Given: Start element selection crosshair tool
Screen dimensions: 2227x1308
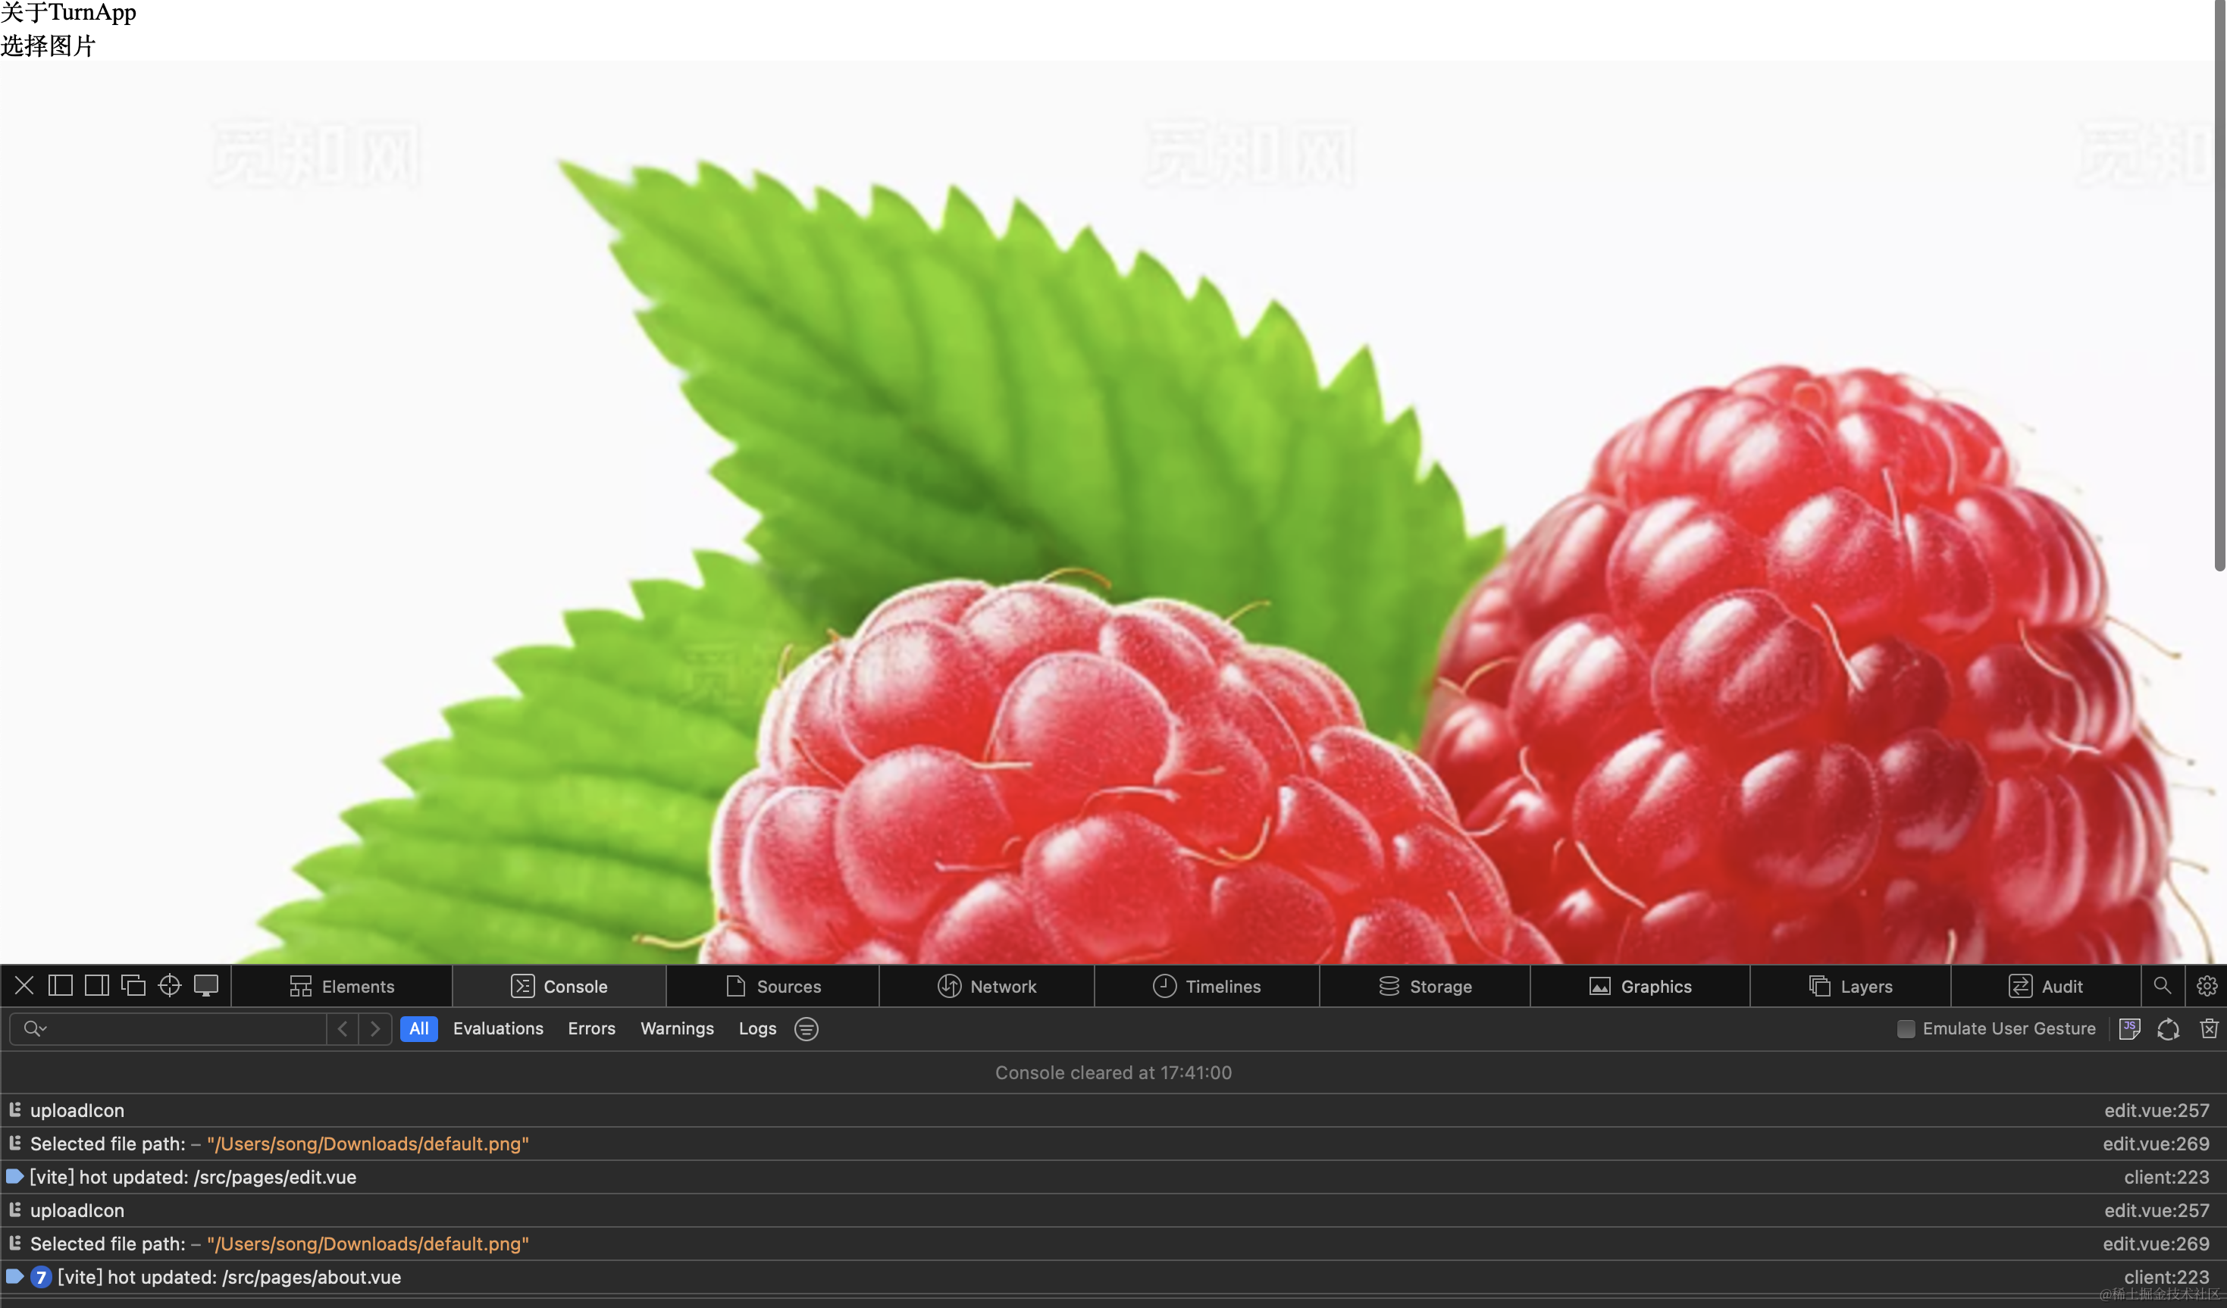Looking at the screenshot, I should click(169, 985).
